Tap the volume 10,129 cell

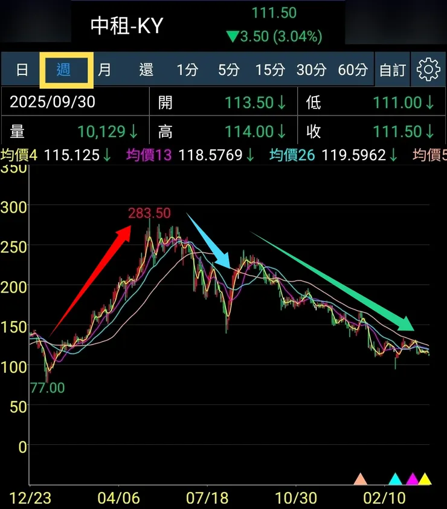point(76,131)
